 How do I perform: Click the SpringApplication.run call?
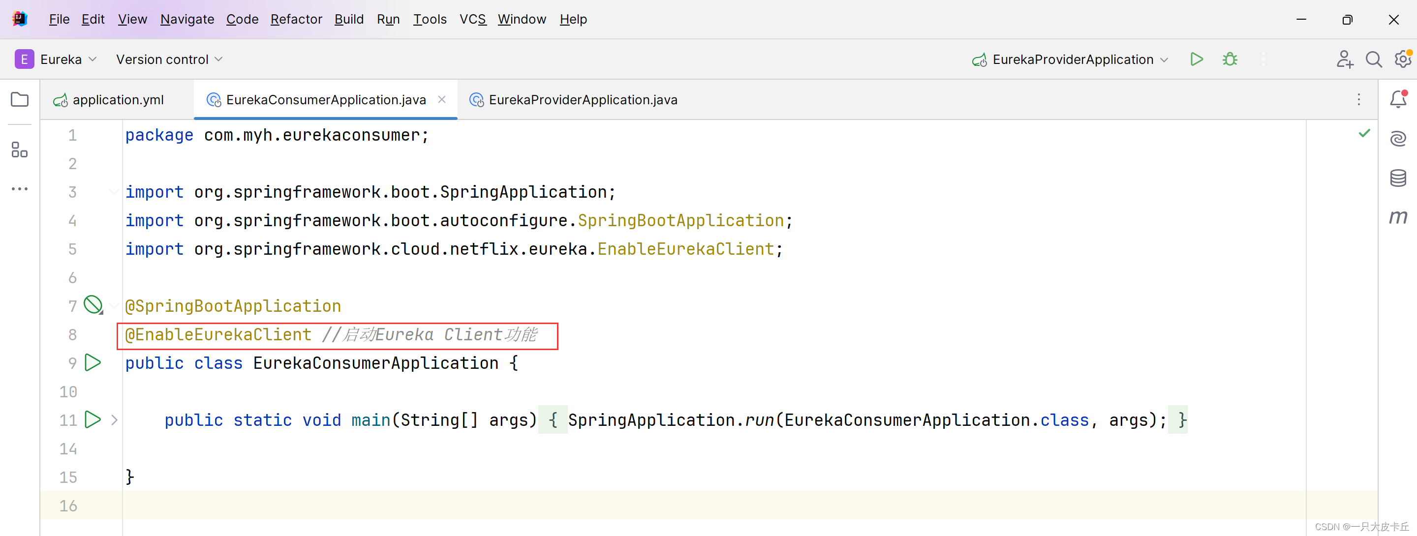671,420
